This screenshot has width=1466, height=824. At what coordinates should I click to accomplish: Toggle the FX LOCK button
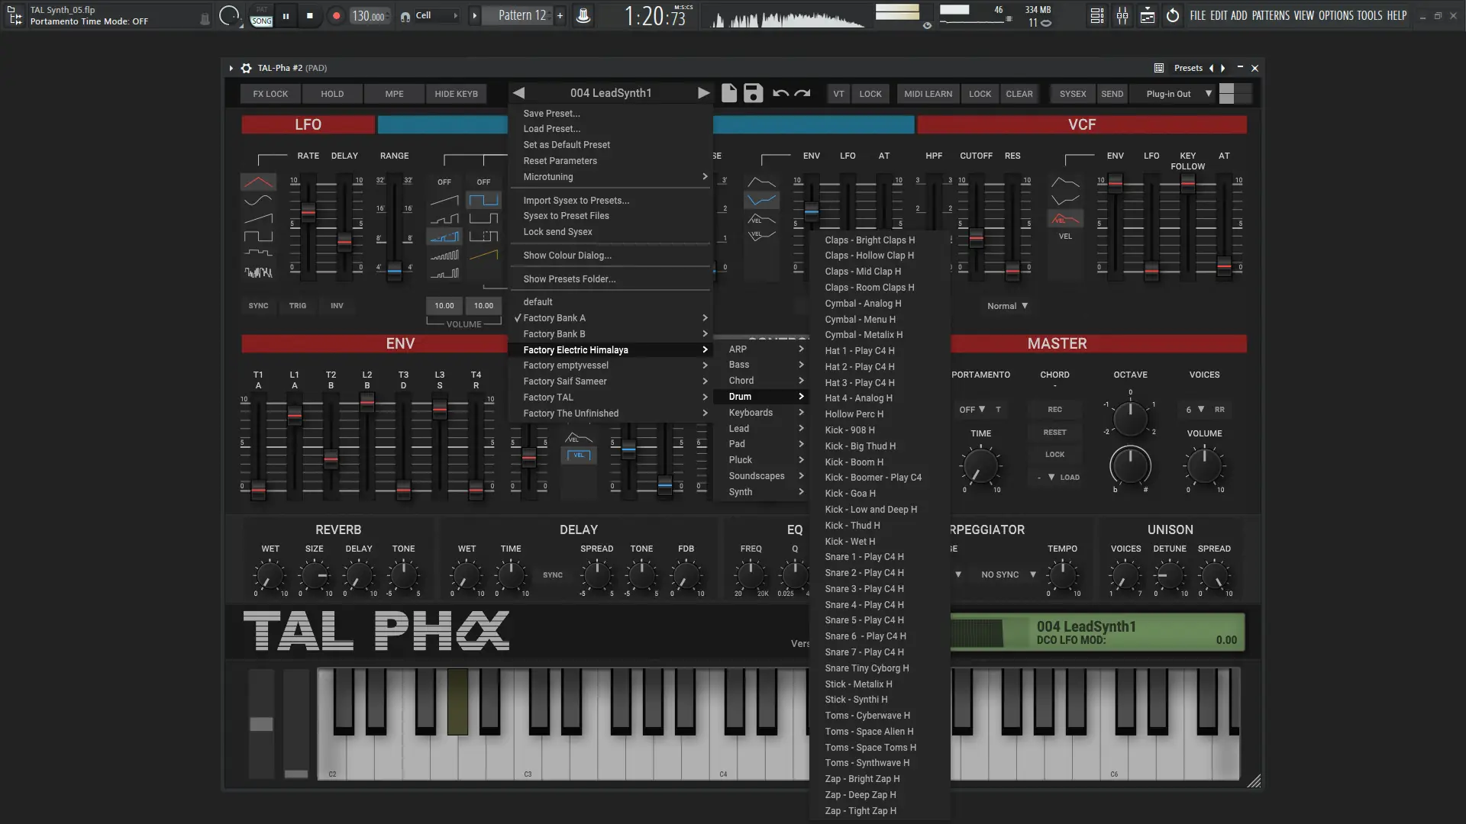(x=270, y=94)
